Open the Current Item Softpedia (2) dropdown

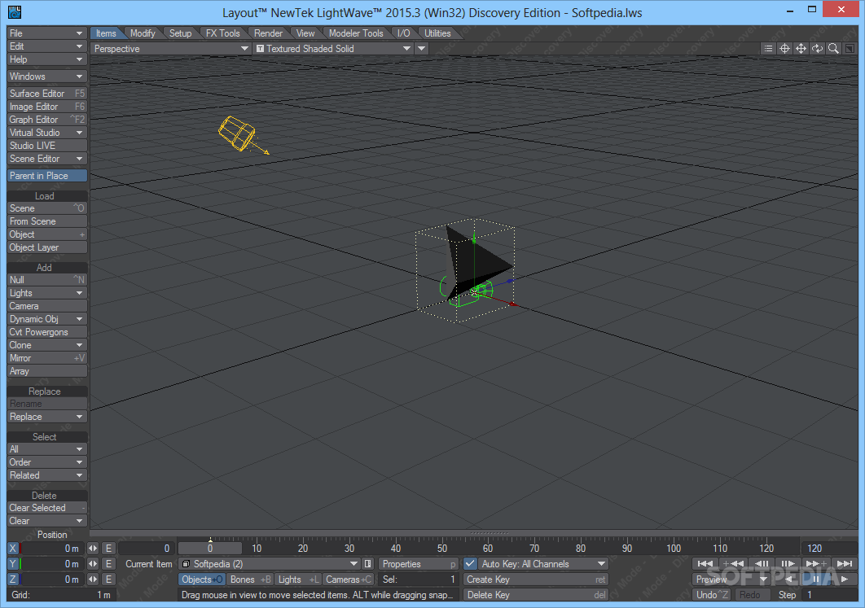tap(270, 564)
